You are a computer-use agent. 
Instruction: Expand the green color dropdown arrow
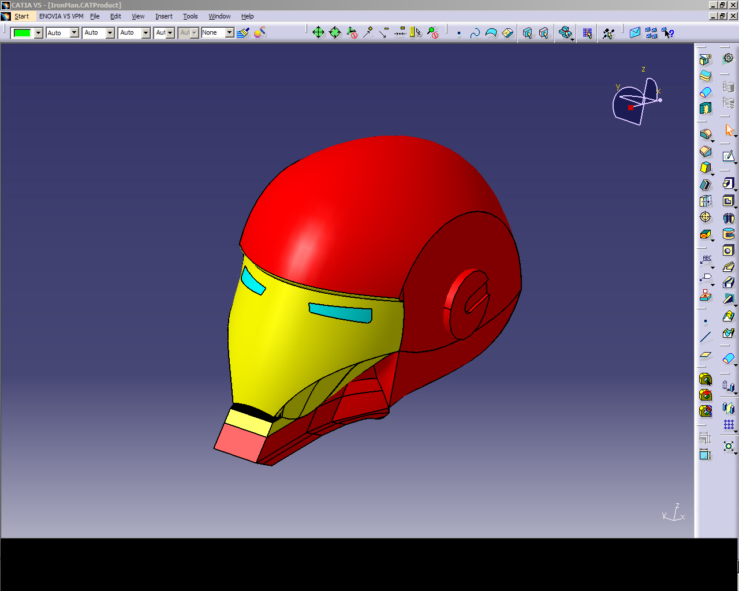coord(39,33)
